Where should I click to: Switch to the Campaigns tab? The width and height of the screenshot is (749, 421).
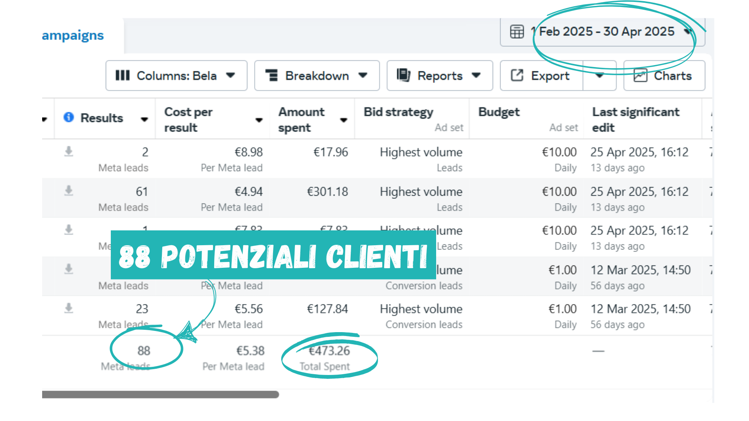[73, 35]
